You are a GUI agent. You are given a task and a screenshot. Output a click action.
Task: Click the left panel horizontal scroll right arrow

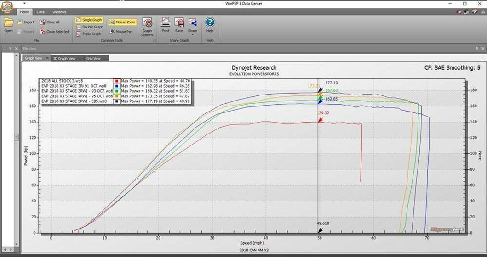click(11, 249)
